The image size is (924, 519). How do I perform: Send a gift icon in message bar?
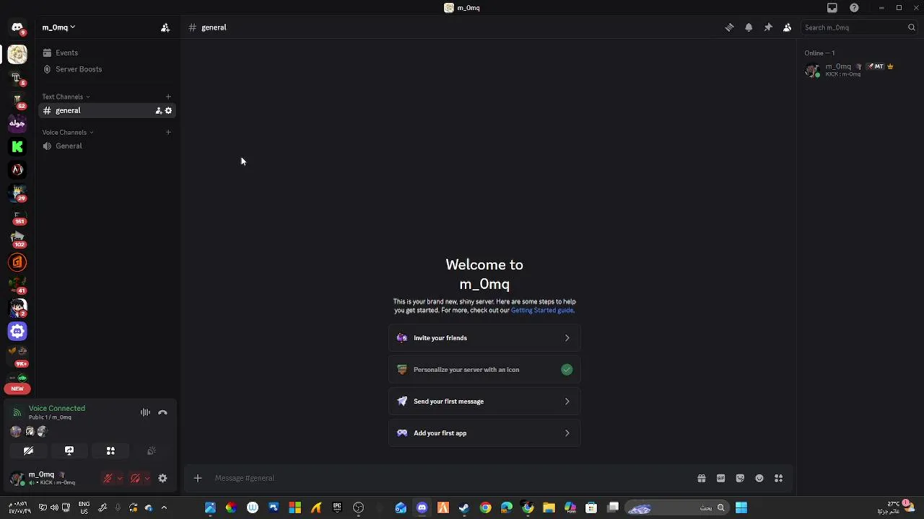coord(701,478)
